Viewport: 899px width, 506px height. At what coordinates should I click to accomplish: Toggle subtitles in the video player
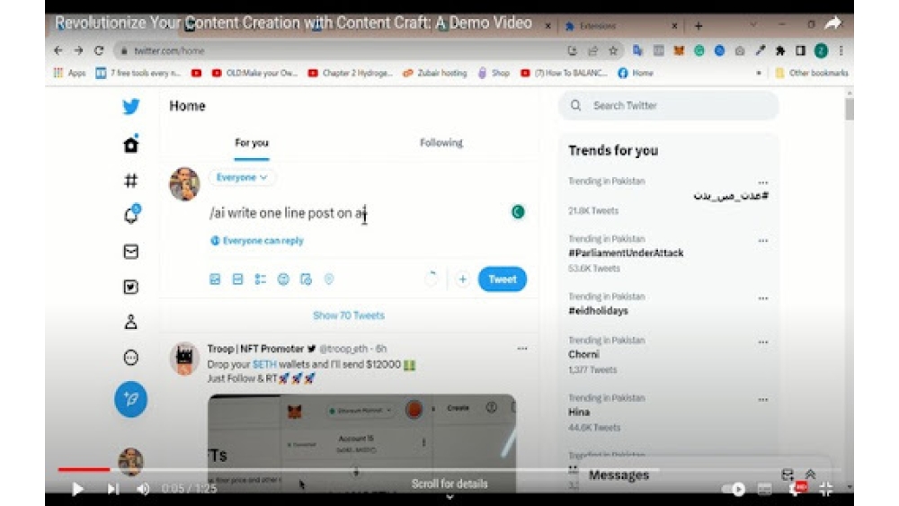pyautogui.click(x=764, y=489)
